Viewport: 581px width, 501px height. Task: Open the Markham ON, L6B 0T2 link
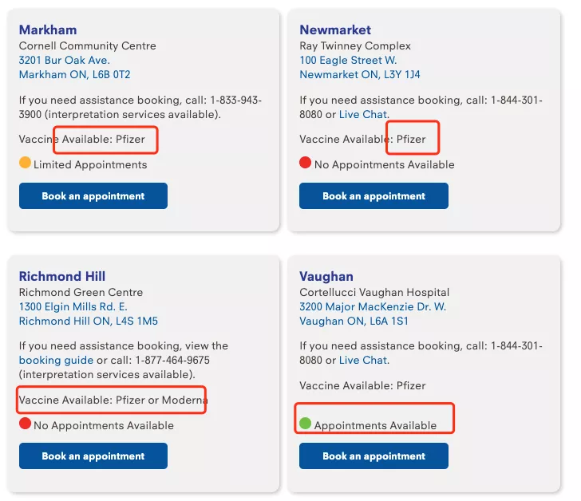(x=74, y=74)
